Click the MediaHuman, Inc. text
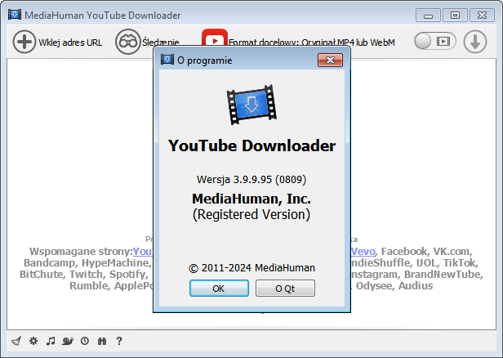The height and width of the screenshot is (358, 503). [x=251, y=199]
